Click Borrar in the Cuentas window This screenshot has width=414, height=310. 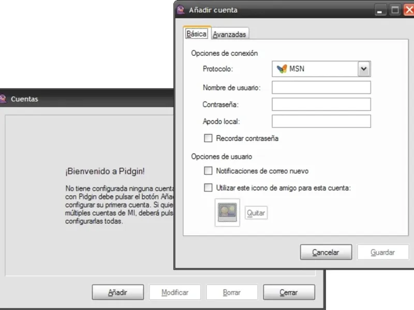pos(232,292)
